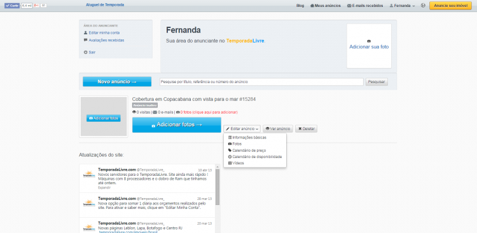Viewport: 477px width, 233px height.
Task: Click Adicionar sua foto profile box
Action: coord(369,46)
